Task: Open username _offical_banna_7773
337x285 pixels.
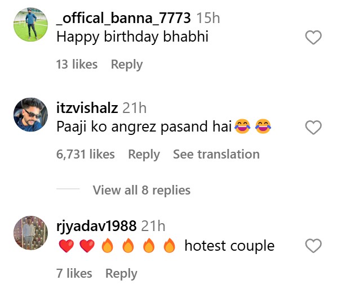Action: [123, 18]
